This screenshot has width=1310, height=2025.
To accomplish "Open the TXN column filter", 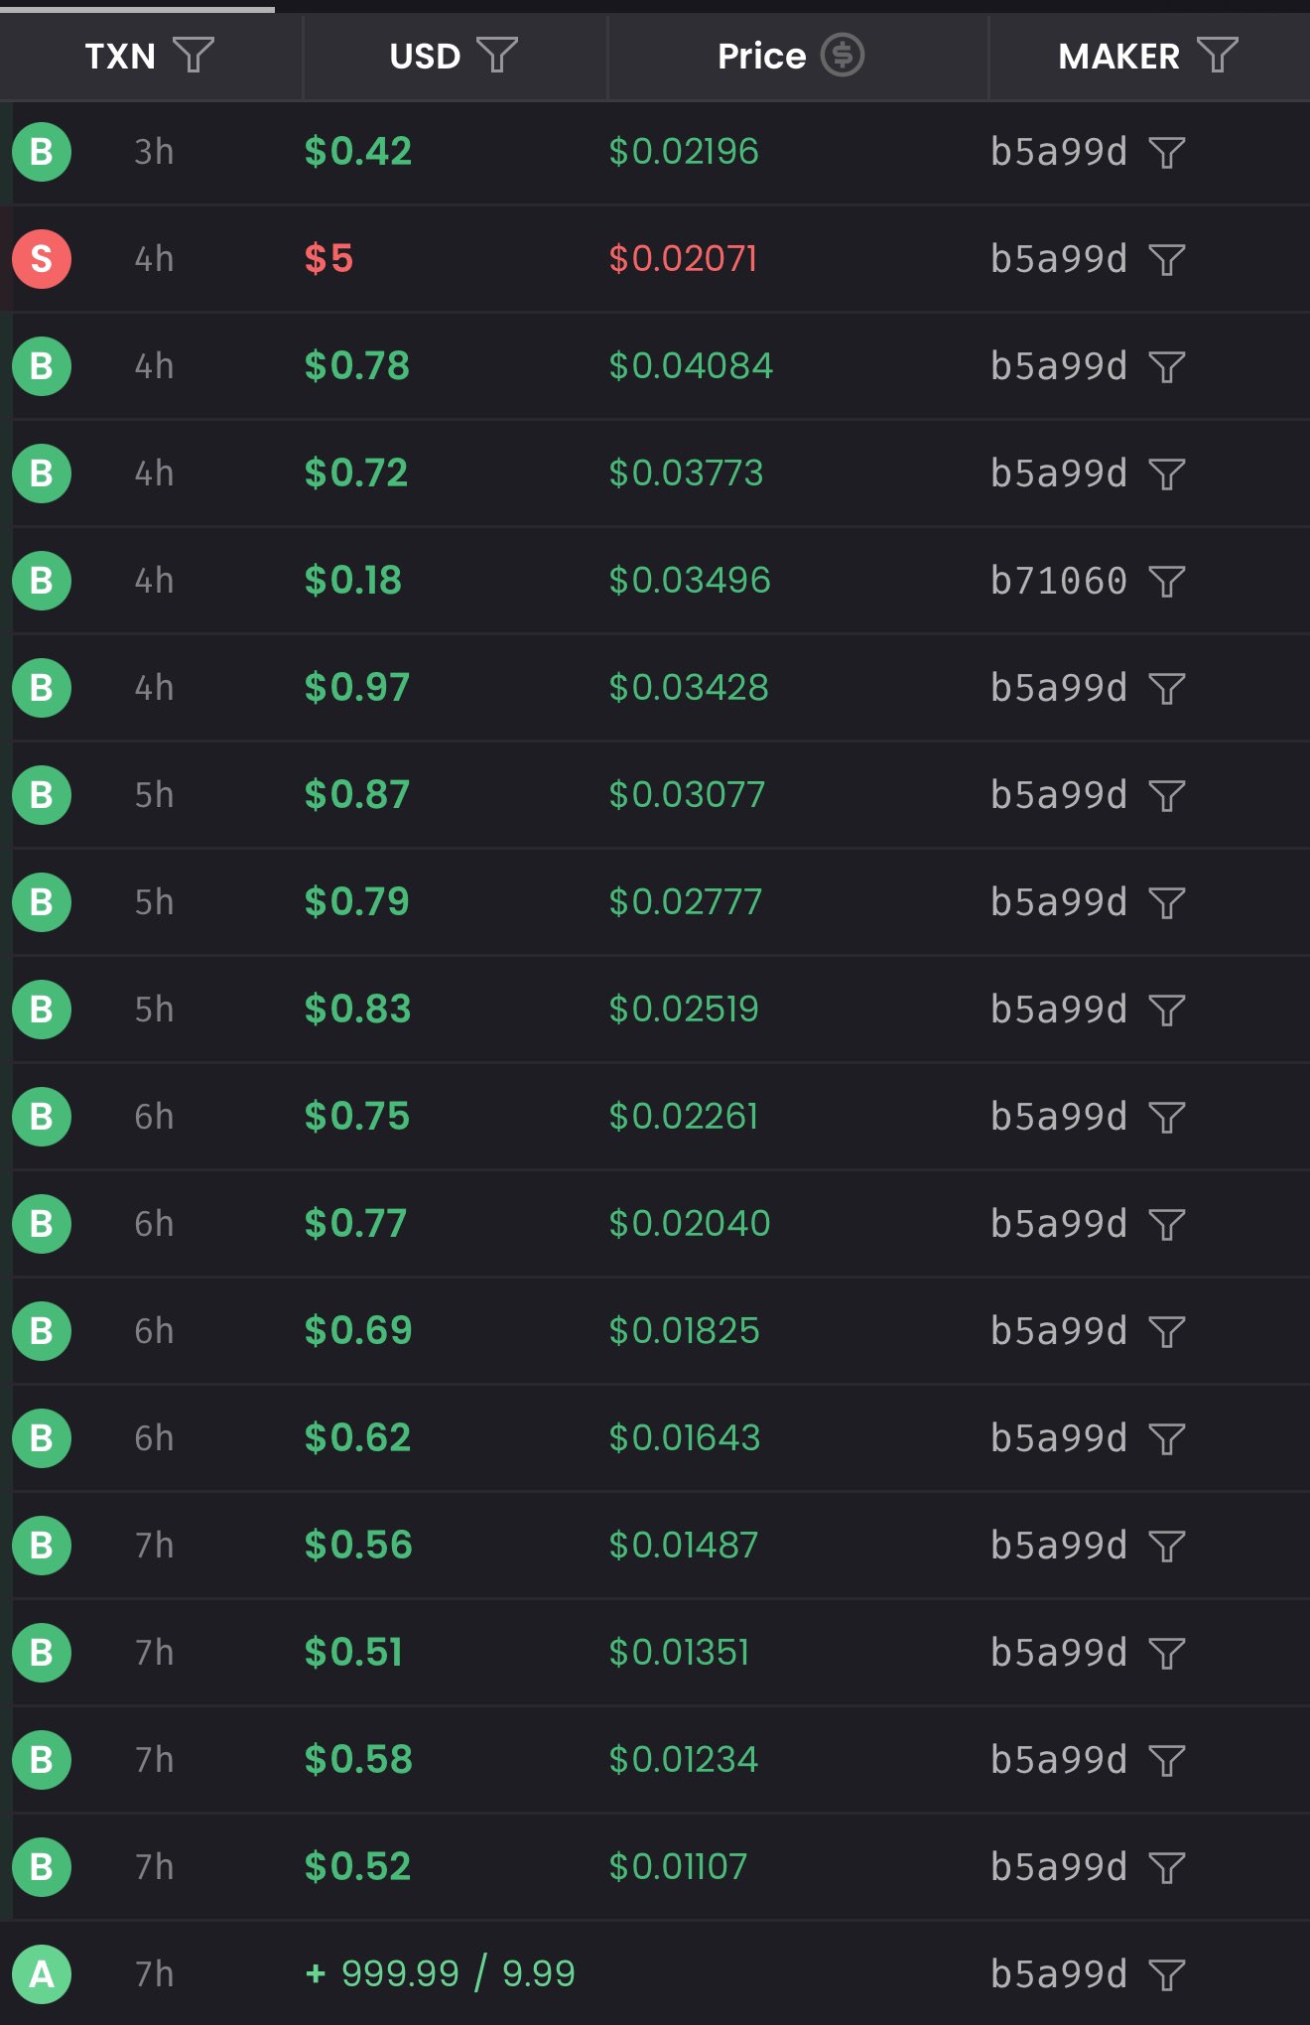I will click(x=194, y=55).
